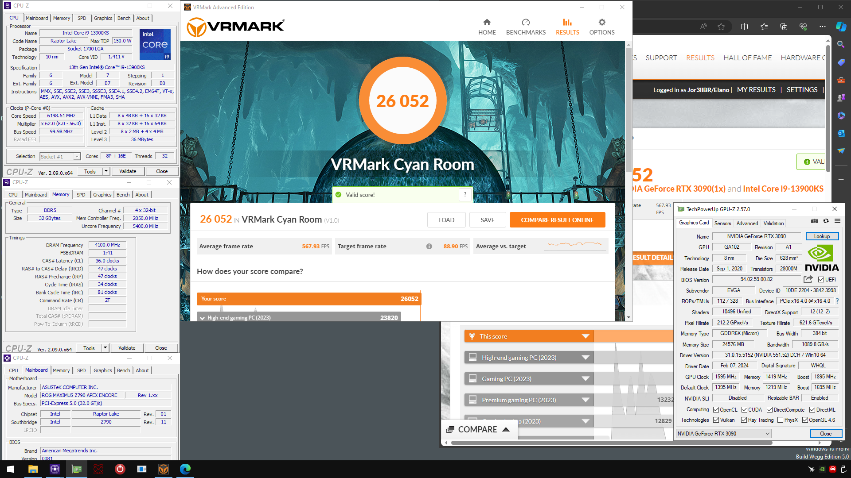Image resolution: width=851 pixels, height=478 pixels.
Task: Open Copilot in Edge sidebar
Action: click(841, 27)
